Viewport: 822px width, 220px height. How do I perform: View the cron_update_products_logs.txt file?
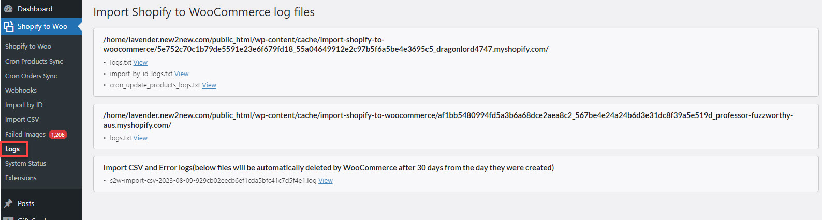[x=209, y=85]
